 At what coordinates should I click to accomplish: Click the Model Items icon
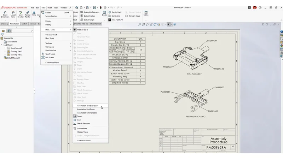[x=13, y=14]
